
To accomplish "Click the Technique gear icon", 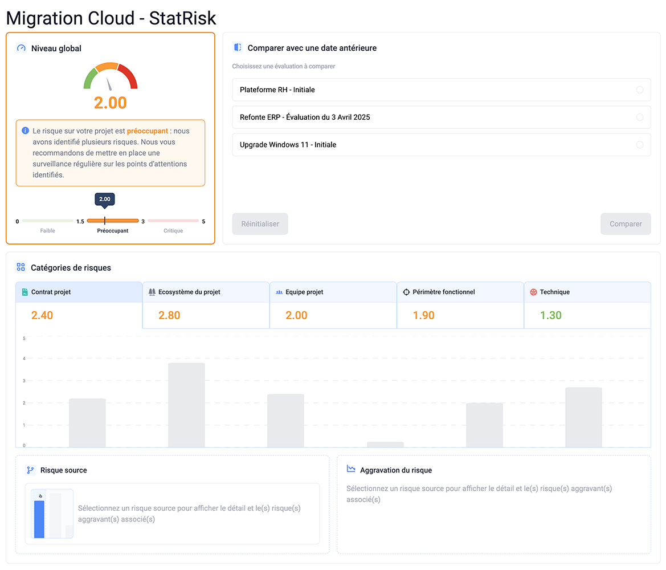I will (533, 292).
